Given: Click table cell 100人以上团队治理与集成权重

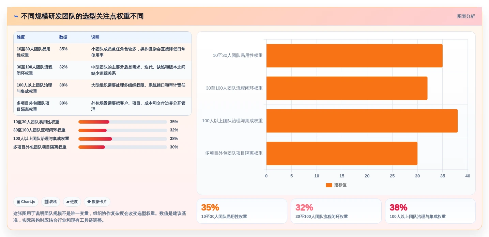Looking at the screenshot, I should [x=34, y=88].
